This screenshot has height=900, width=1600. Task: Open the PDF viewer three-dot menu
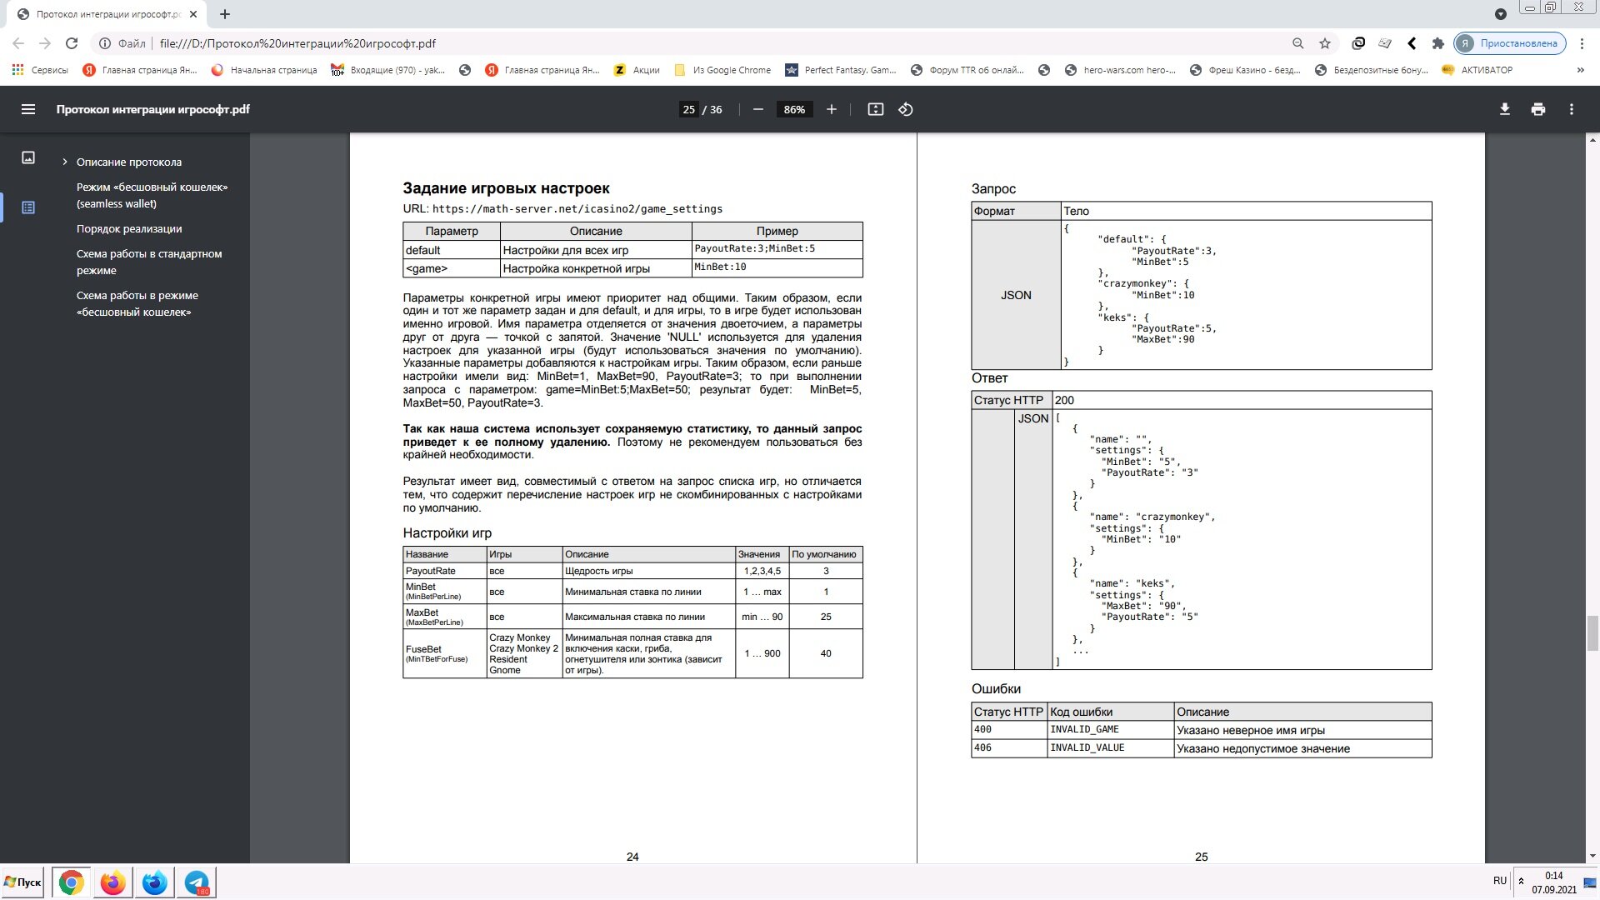(1571, 109)
